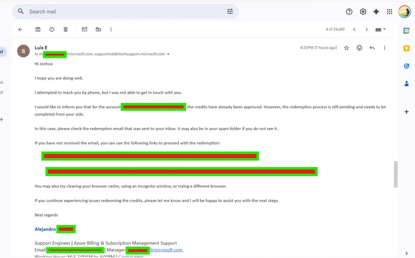Open Google apps grid
Image resolution: width=415 pixels, height=258 pixels.
[x=389, y=12]
